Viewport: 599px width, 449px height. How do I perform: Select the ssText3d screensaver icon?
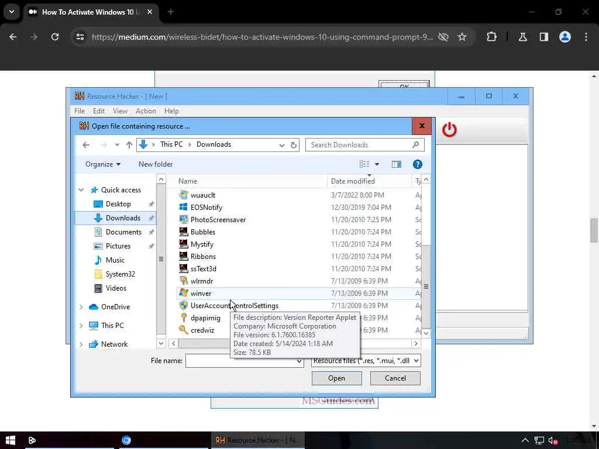(x=184, y=268)
